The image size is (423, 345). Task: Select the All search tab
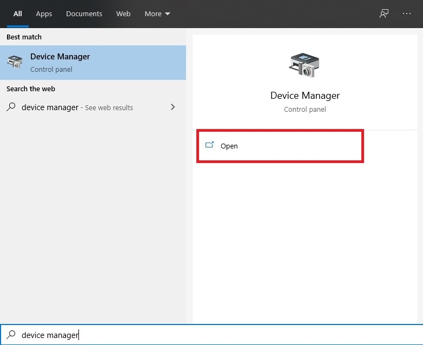pos(18,13)
